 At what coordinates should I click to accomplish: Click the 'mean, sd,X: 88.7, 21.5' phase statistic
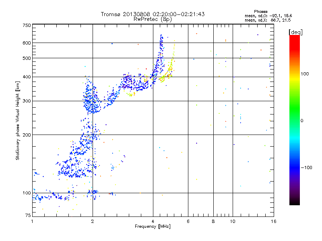(x=268, y=20)
